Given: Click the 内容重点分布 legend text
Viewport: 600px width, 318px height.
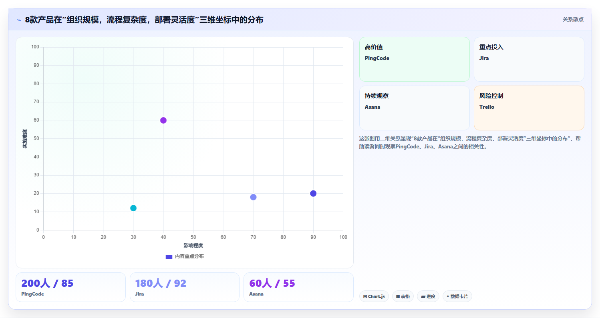Looking at the screenshot, I should coord(189,256).
